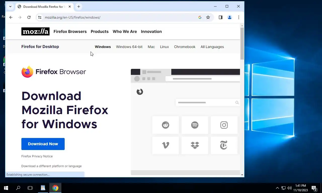Reload the current page

click(x=29, y=17)
